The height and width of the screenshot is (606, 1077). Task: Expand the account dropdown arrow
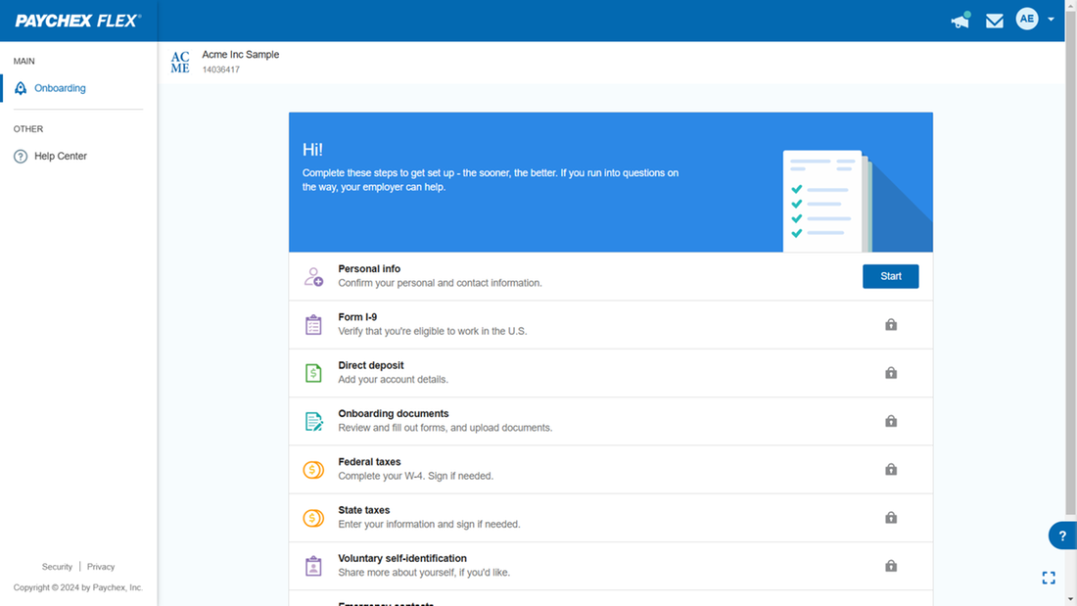[x=1052, y=20]
